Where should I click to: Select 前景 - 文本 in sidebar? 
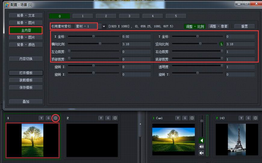click(x=26, y=16)
